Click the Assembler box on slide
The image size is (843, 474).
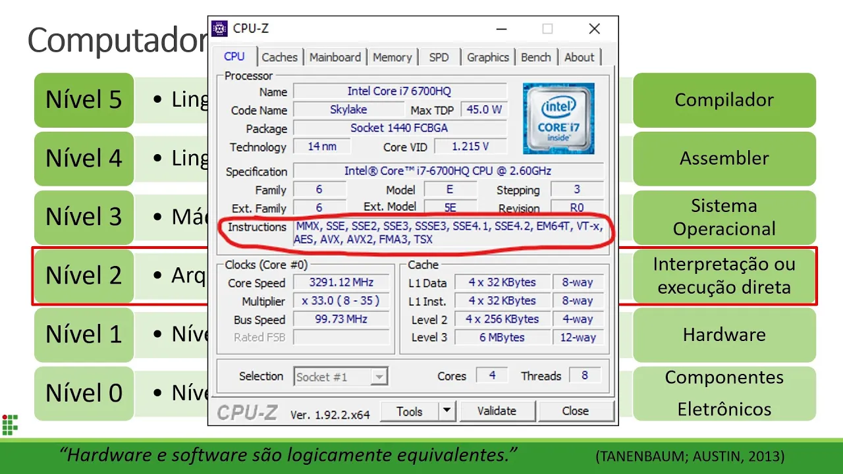click(724, 159)
